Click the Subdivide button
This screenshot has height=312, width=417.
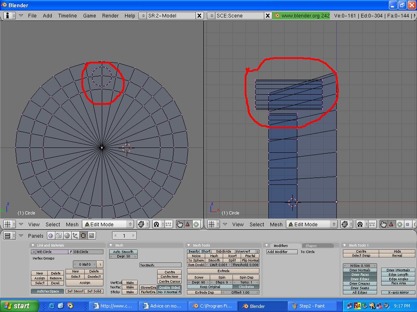point(223,251)
